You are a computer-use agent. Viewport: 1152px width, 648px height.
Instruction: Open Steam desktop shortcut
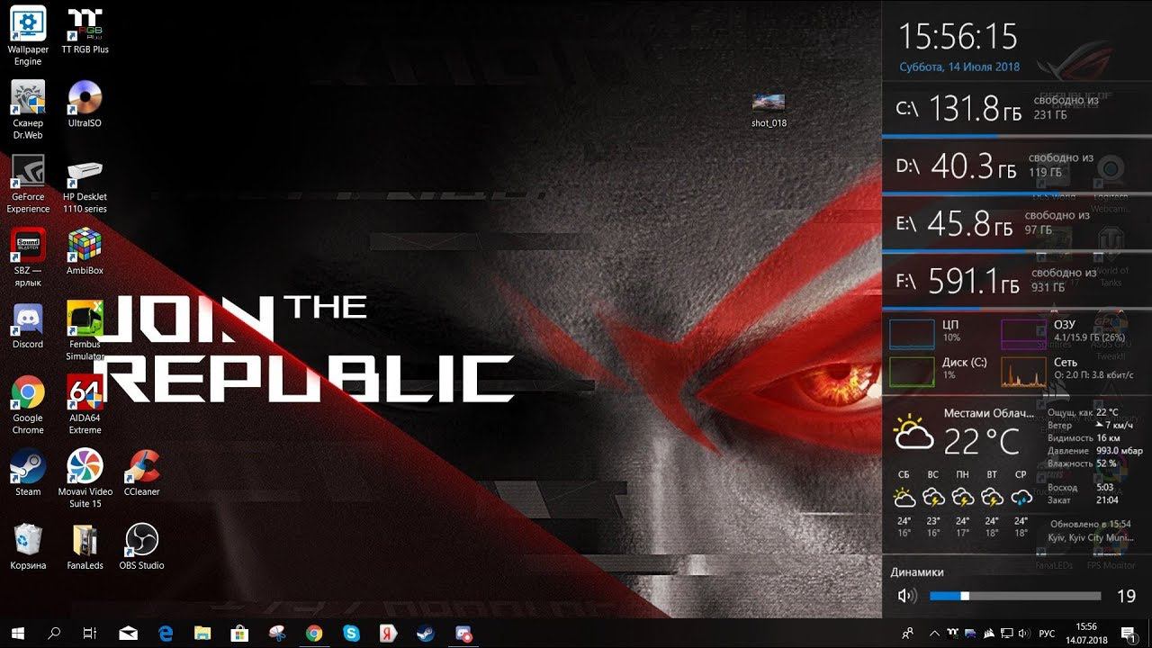[28, 472]
